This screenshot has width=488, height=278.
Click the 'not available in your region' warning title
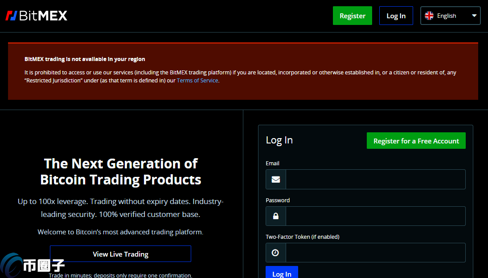click(85, 59)
